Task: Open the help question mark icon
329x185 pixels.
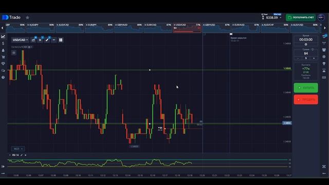Action: coord(3,78)
